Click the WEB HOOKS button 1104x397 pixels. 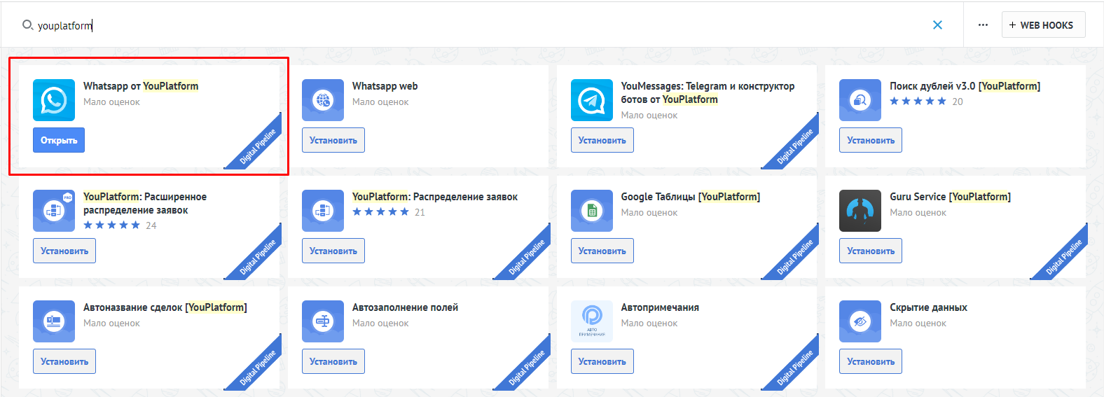(1044, 25)
